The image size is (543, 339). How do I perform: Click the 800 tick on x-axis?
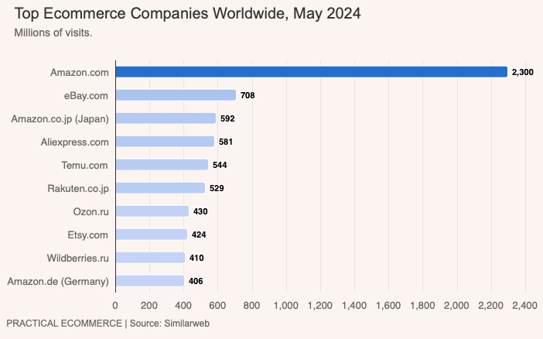tap(251, 306)
